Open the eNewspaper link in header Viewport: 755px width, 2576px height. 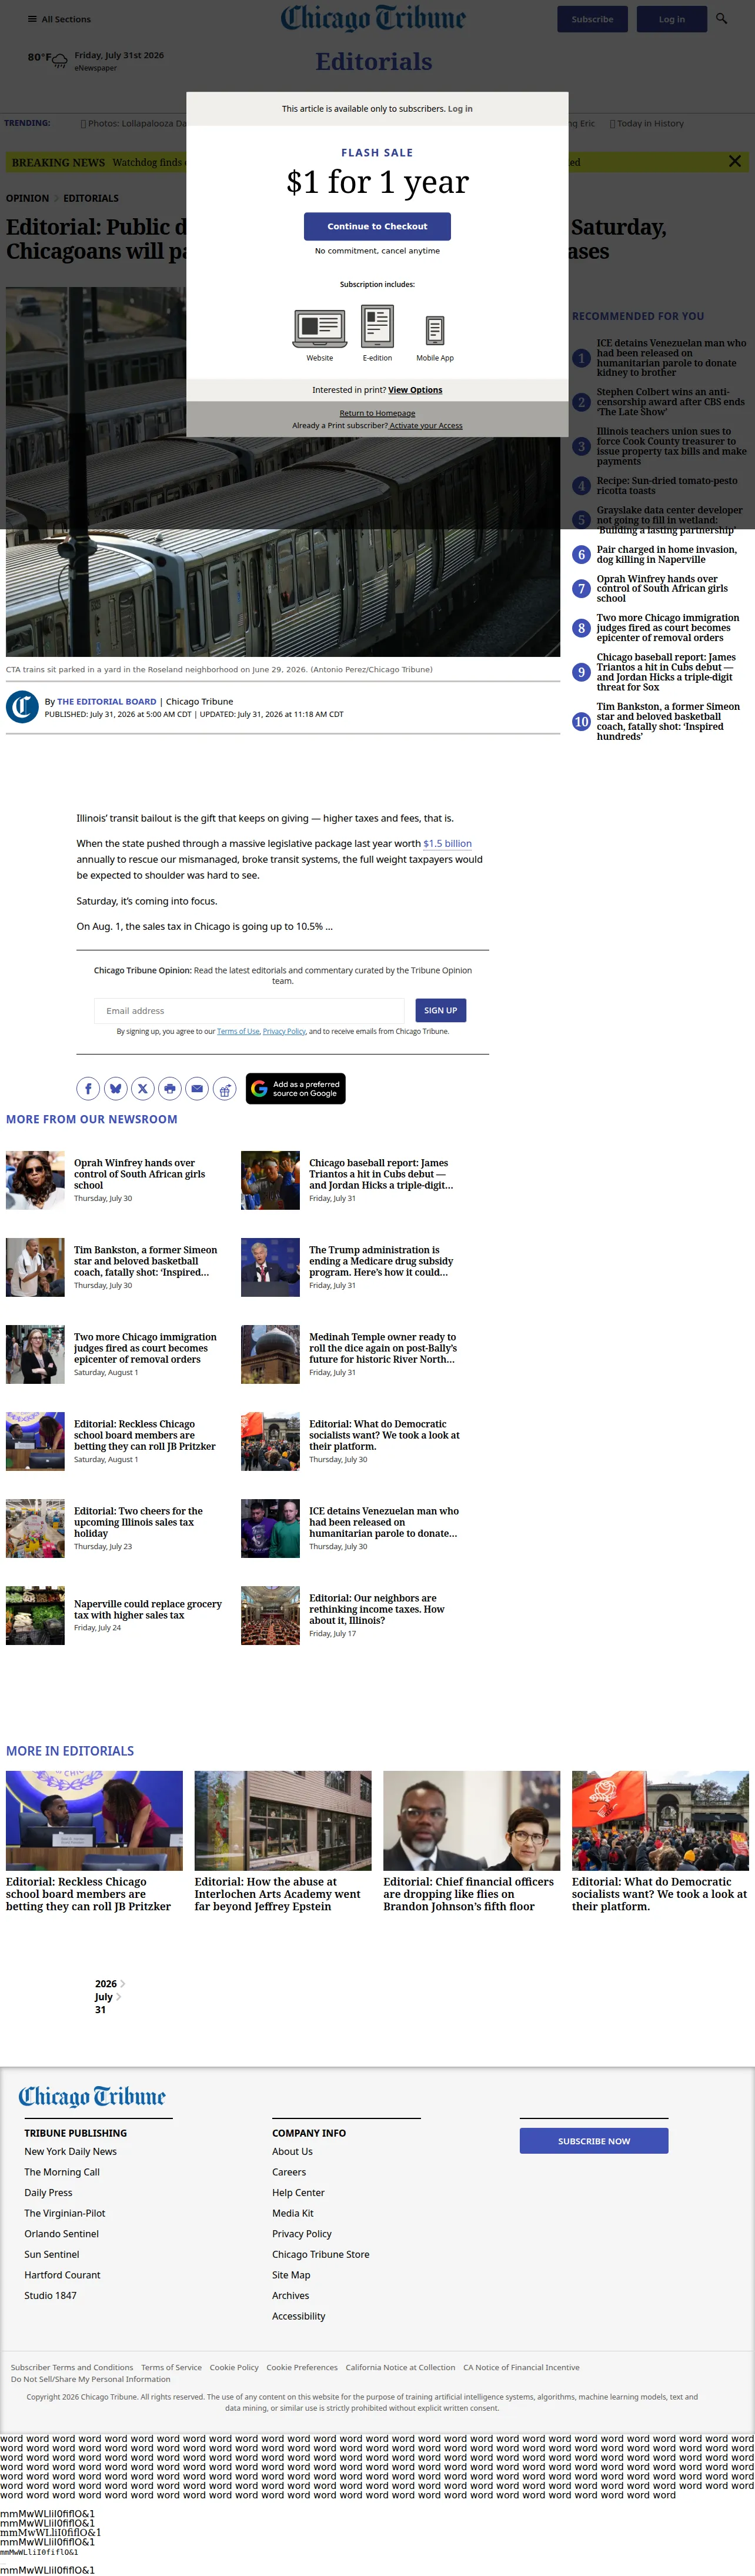click(x=95, y=68)
